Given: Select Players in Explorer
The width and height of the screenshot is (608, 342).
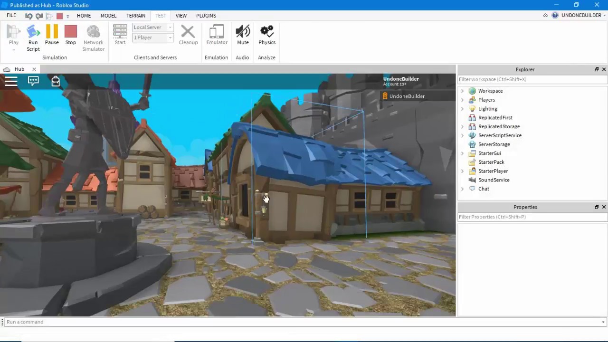Looking at the screenshot, I should [x=486, y=100].
